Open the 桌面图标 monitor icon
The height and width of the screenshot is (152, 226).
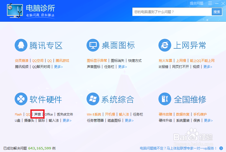coord(93,45)
